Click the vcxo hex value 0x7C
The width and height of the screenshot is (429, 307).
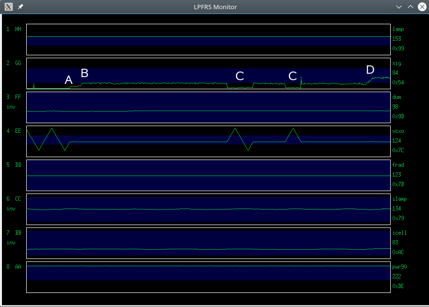click(397, 150)
